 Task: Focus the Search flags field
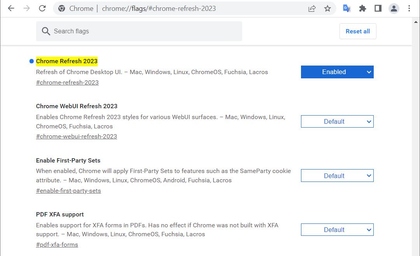[139, 31]
